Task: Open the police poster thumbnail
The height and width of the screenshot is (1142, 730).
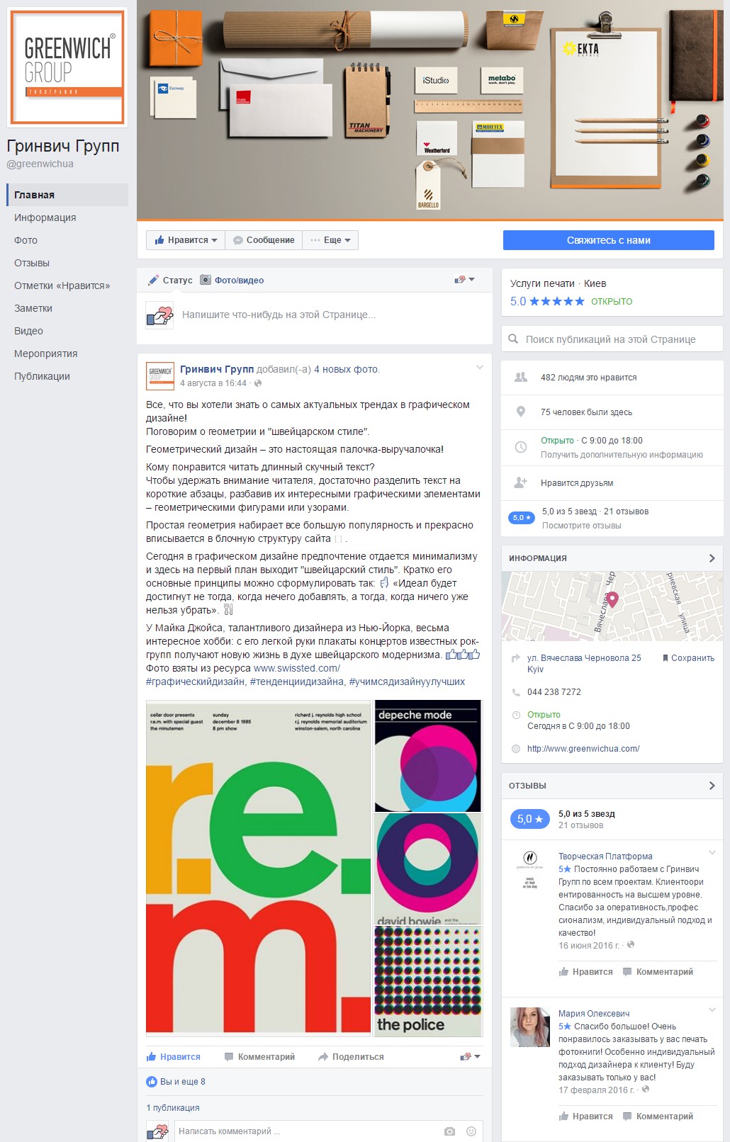Action: tap(428, 981)
